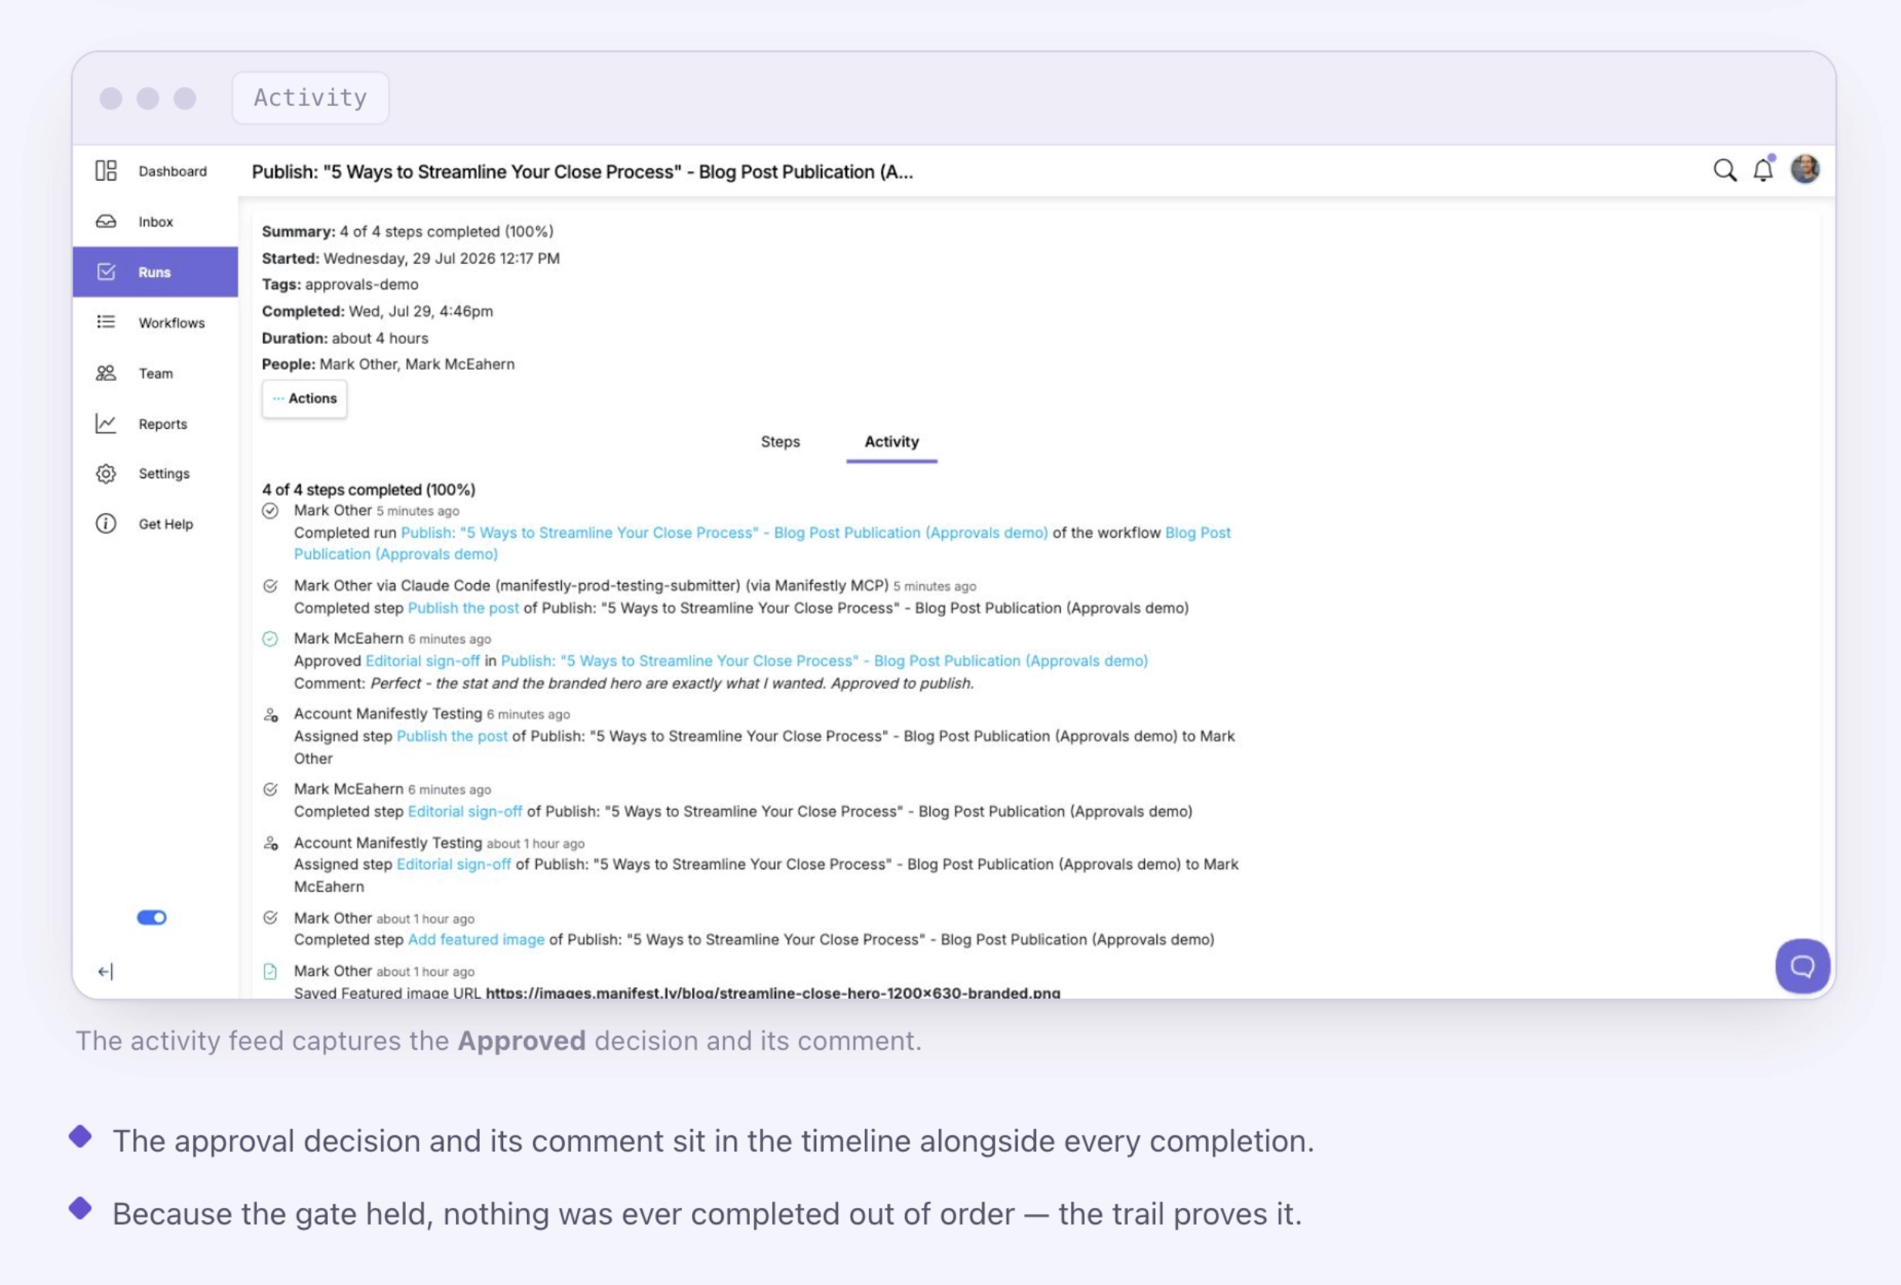Click the Settings gear icon
1901x1285 pixels.
(106, 474)
